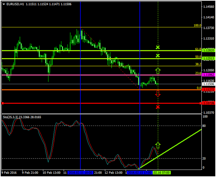Click the 9 Feb 21:00 time label
Viewport: 216px width, 177px height.
coord(30,173)
